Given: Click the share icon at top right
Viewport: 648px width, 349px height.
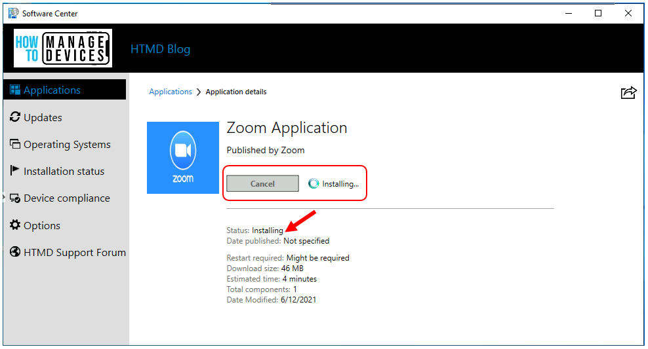Looking at the screenshot, I should pyautogui.click(x=628, y=92).
